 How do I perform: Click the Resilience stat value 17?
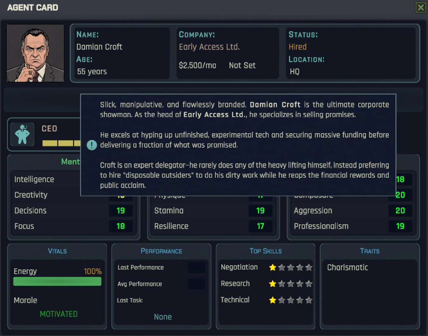[x=260, y=226]
